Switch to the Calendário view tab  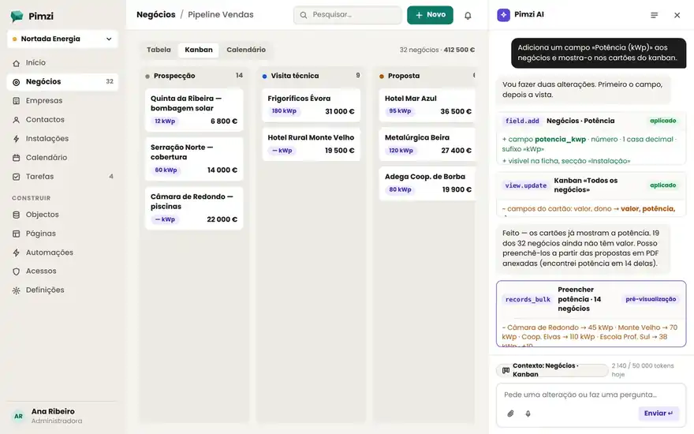click(x=246, y=50)
